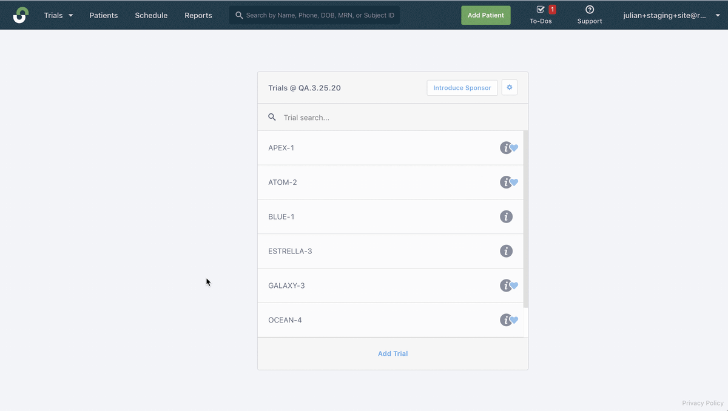The image size is (728, 411).
Task: Unfavorite the ATOM-2 trial heart
Action: (514, 182)
